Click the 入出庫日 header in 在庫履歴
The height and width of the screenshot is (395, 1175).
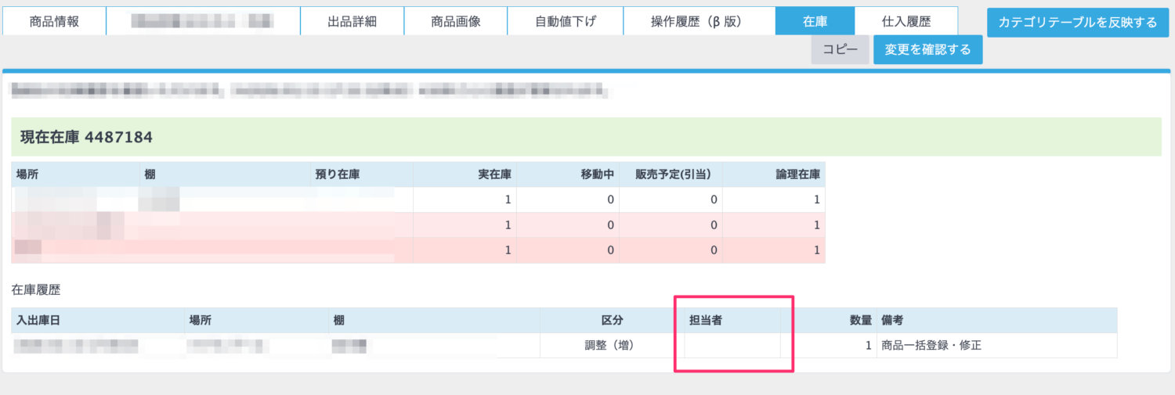tap(38, 321)
